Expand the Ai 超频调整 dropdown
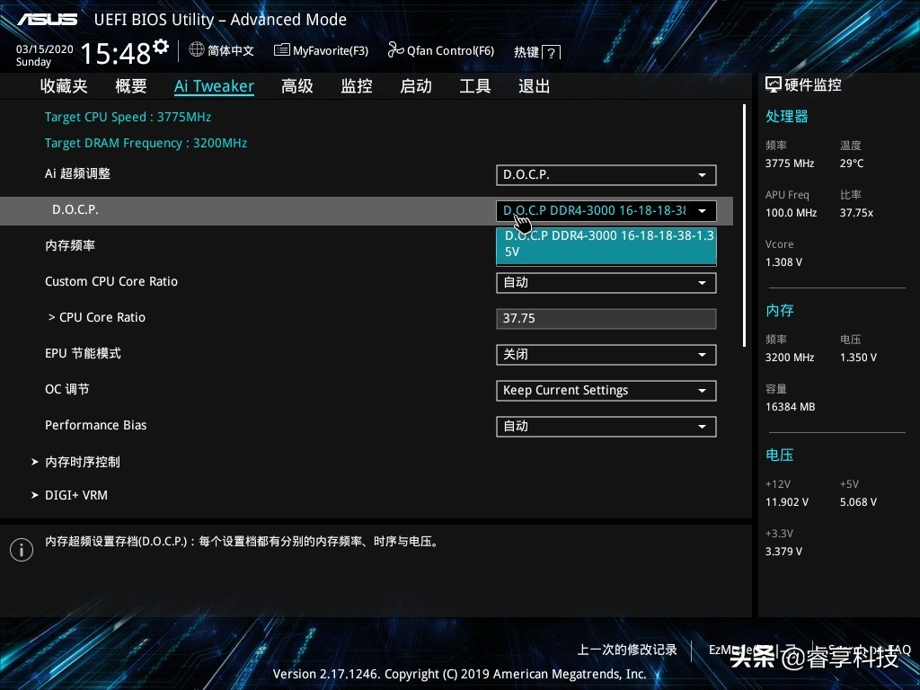Image resolution: width=920 pixels, height=690 pixels. 606,175
